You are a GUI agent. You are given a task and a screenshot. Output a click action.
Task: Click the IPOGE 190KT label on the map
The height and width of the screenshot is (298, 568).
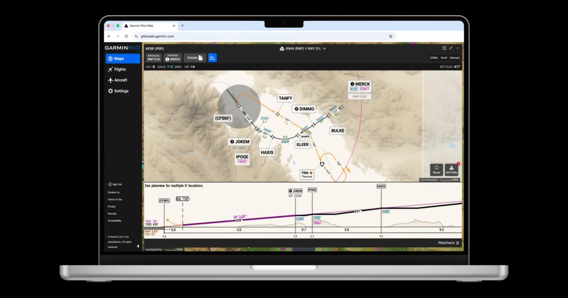coord(242,159)
